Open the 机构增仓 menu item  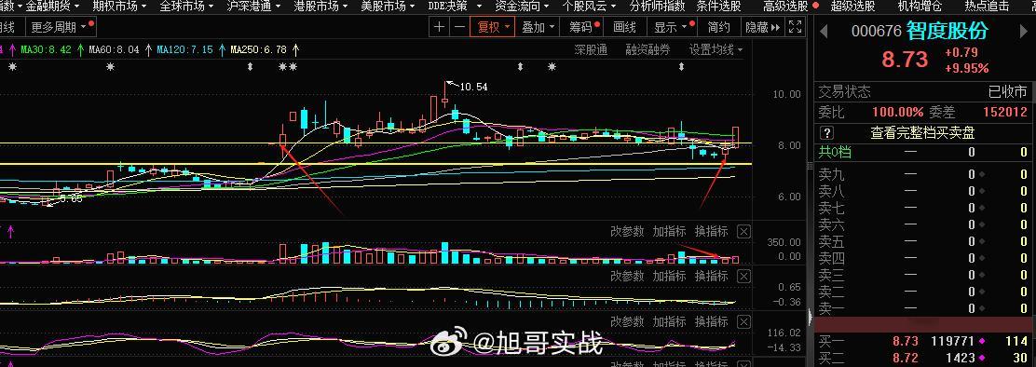pyautogui.click(x=920, y=7)
